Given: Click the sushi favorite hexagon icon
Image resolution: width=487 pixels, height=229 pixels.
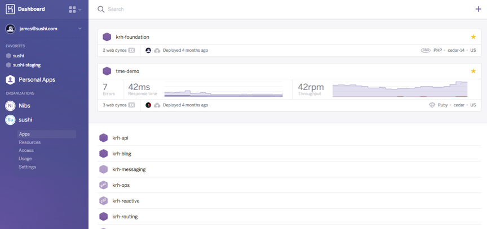Looking at the screenshot, I should (x=8, y=56).
